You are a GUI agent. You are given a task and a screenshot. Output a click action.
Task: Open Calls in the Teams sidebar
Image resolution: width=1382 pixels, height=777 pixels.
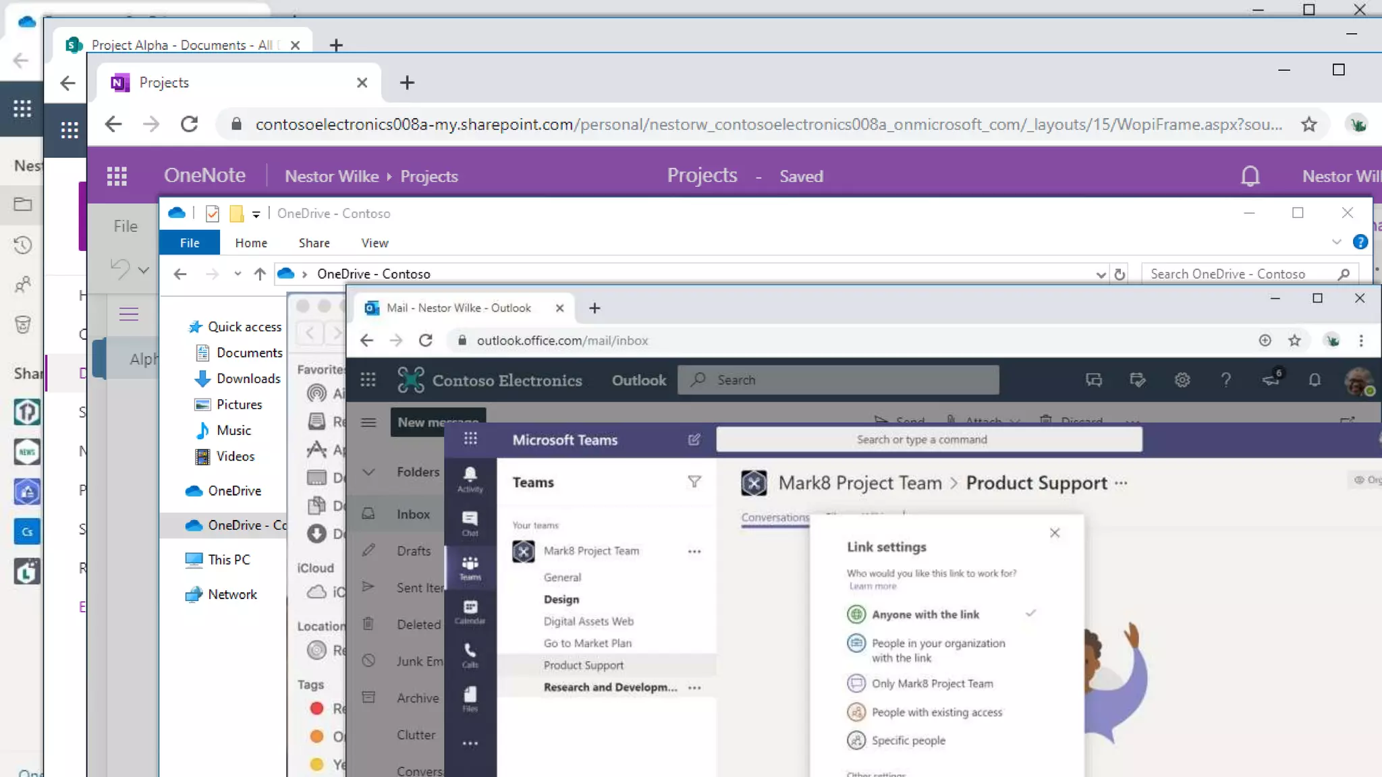470,654
